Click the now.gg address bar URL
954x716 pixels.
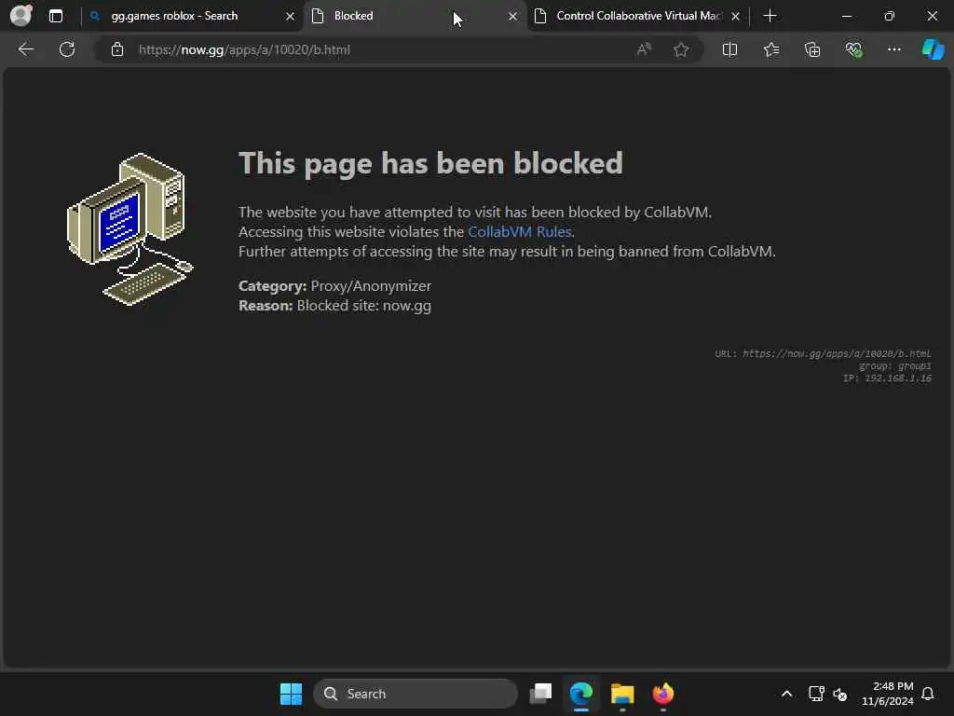coord(244,50)
